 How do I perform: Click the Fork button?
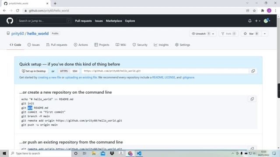228,34
